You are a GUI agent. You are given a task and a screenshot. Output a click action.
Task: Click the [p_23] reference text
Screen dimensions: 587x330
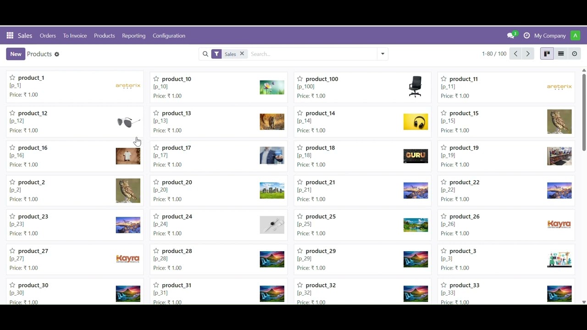[x=17, y=224]
